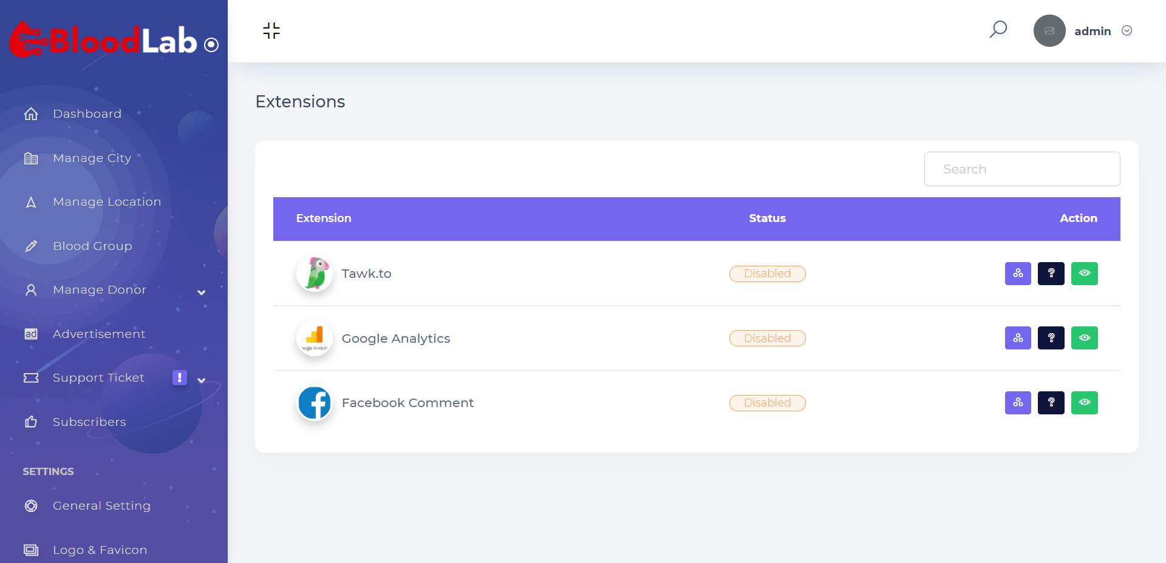Toggle the sidebar radio circle beside BloodLab logo
Image resolution: width=1166 pixels, height=563 pixels.
point(211,45)
